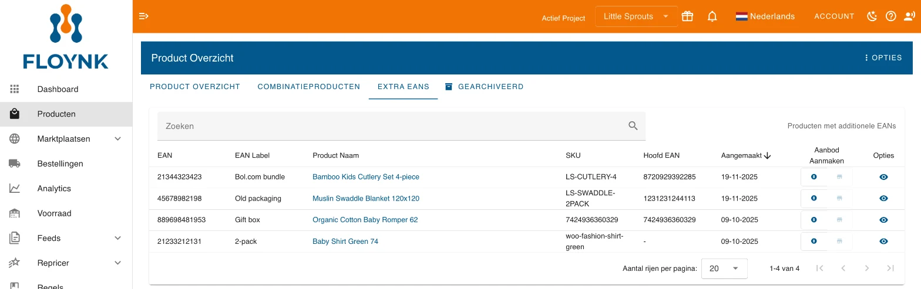
Task: View details eye icon for Organic Cotton Baby Romper
Action: coord(883,220)
